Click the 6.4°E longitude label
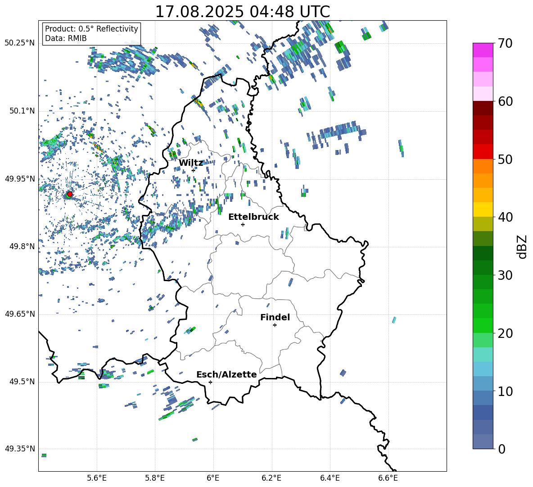 pos(330,478)
